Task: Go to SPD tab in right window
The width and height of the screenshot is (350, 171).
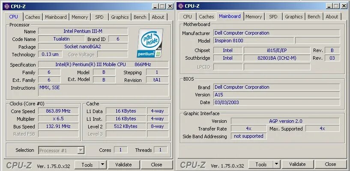Action: (273, 17)
